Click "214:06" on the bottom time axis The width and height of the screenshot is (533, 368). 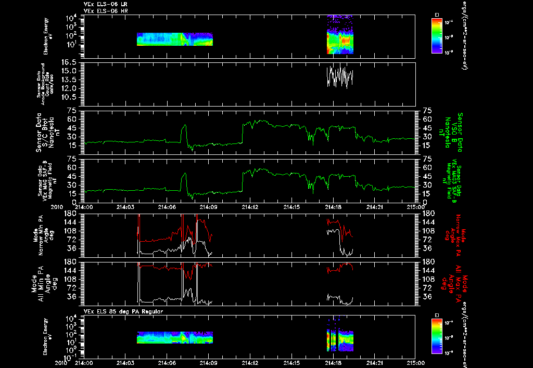point(167,363)
